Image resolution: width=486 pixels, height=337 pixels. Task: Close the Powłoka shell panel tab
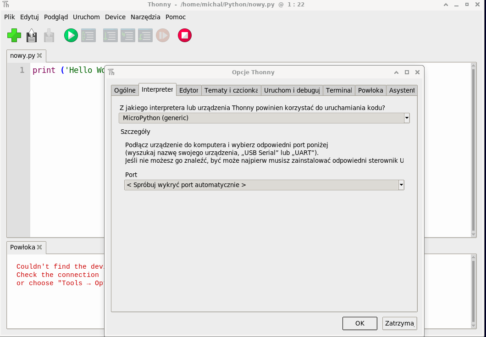[x=39, y=247]
